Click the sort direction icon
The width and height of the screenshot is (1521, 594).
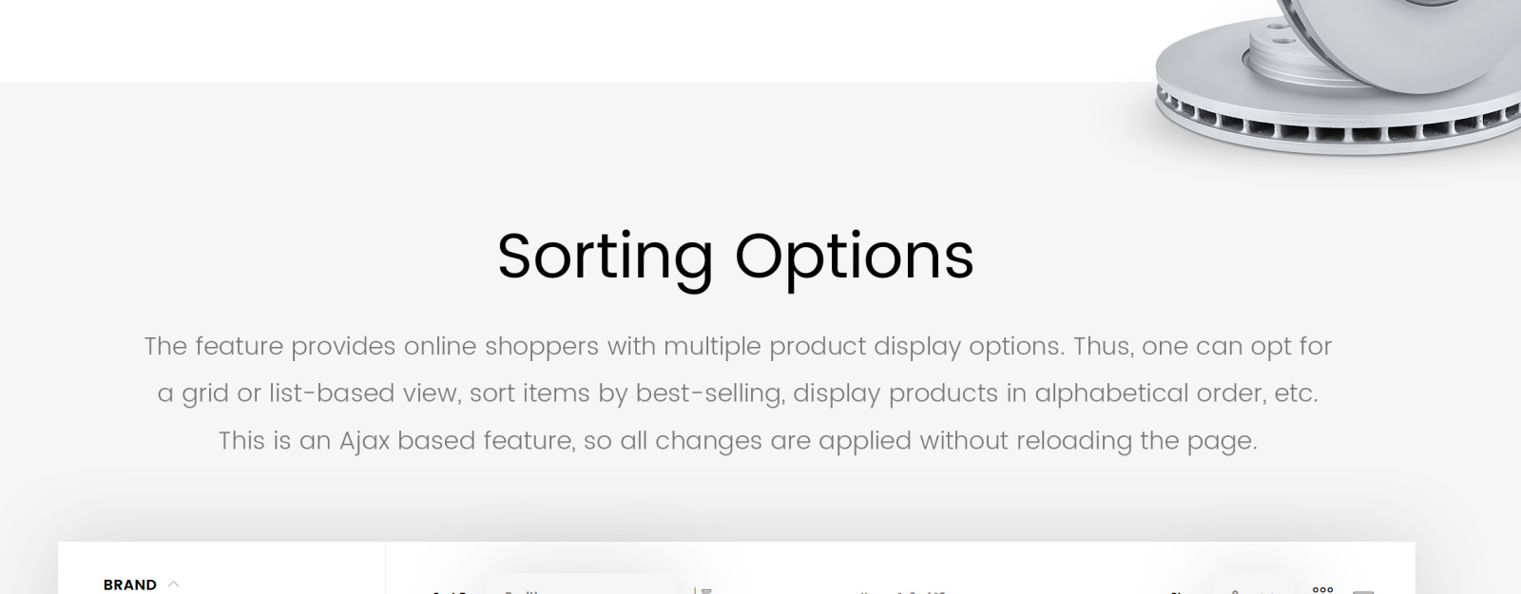coord(705,591)
